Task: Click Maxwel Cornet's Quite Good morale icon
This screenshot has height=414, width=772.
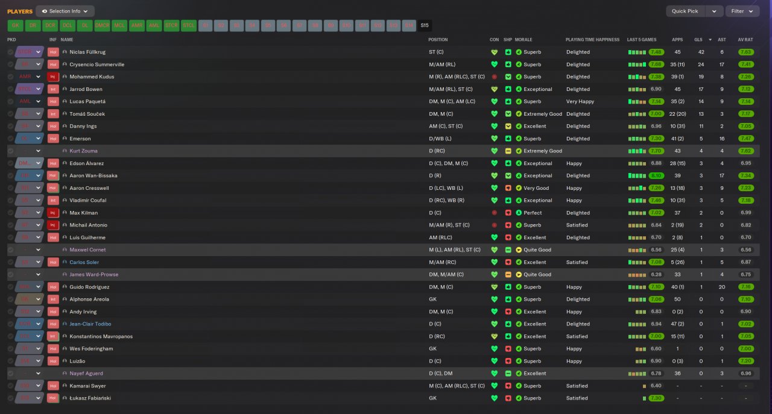Action: 519,249
